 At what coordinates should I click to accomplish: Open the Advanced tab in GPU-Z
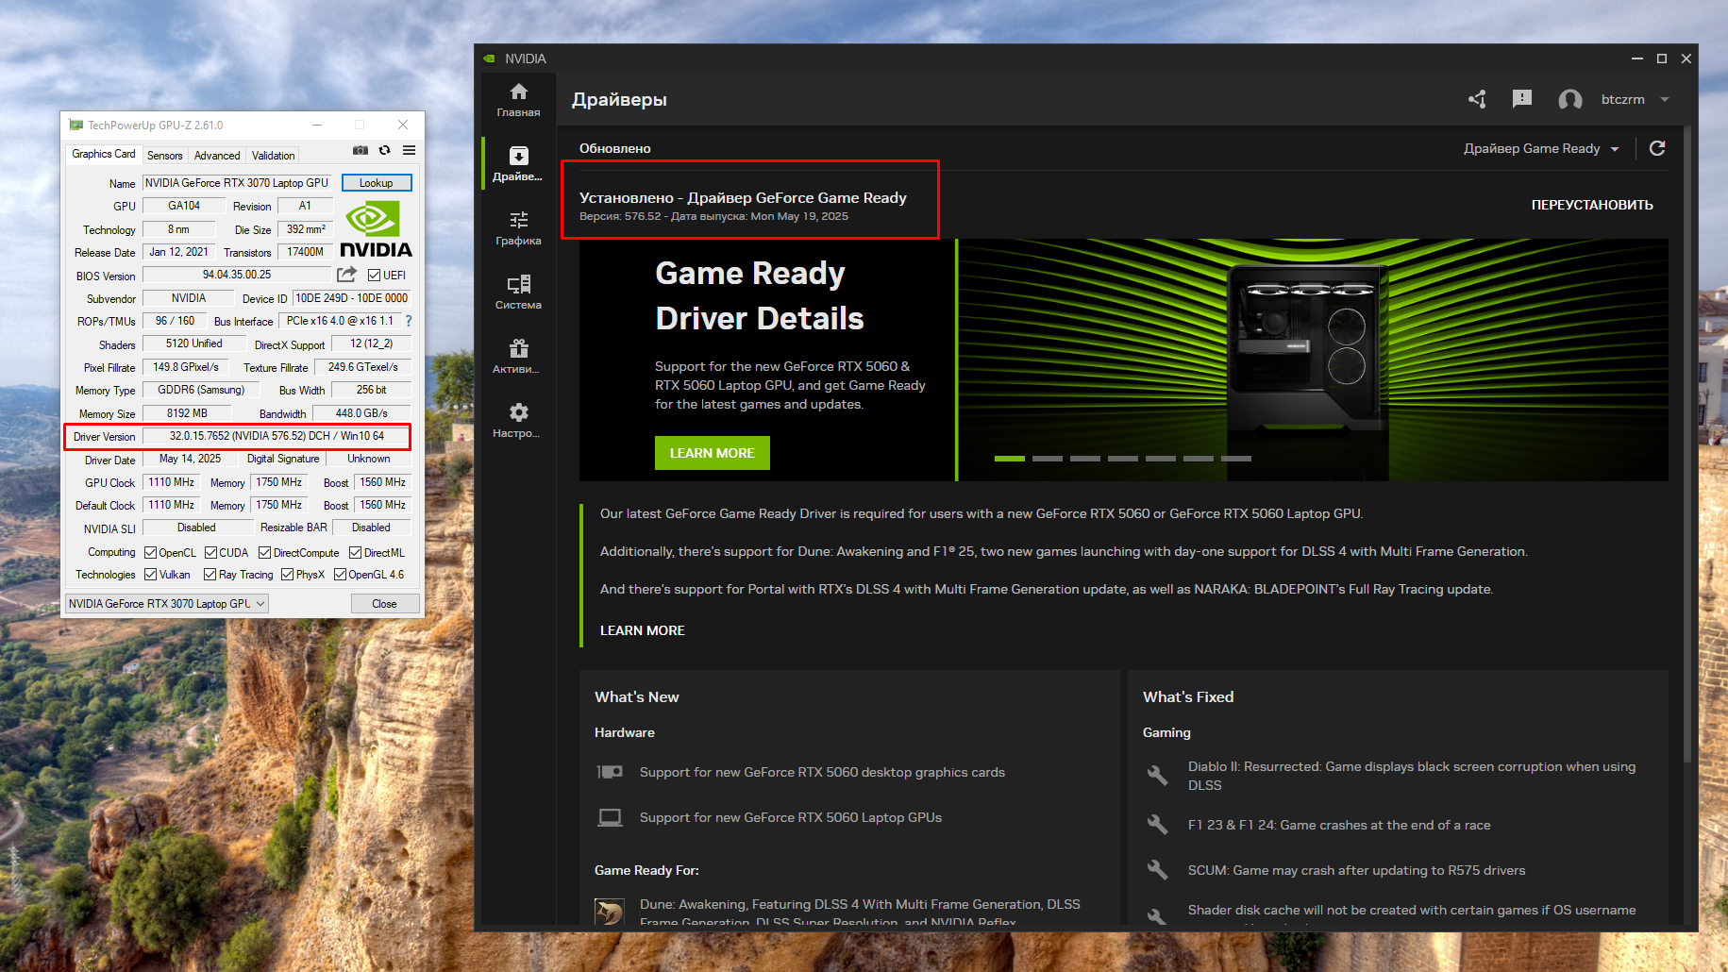pos(216,155)
